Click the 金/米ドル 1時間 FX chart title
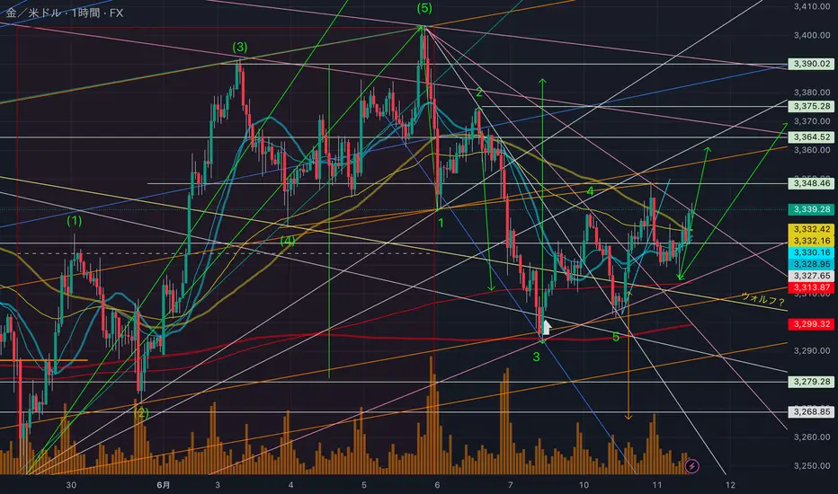 (x=65, y=13)
